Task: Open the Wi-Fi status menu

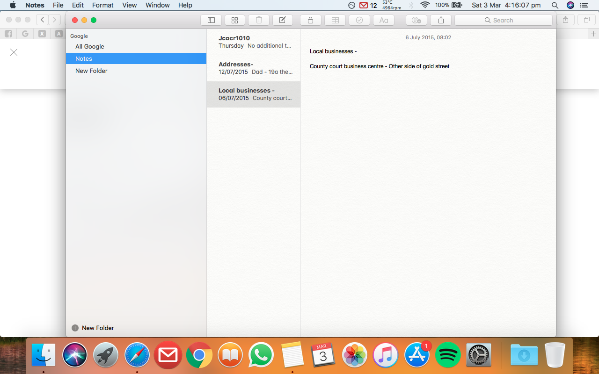Action: pos(425,5)
